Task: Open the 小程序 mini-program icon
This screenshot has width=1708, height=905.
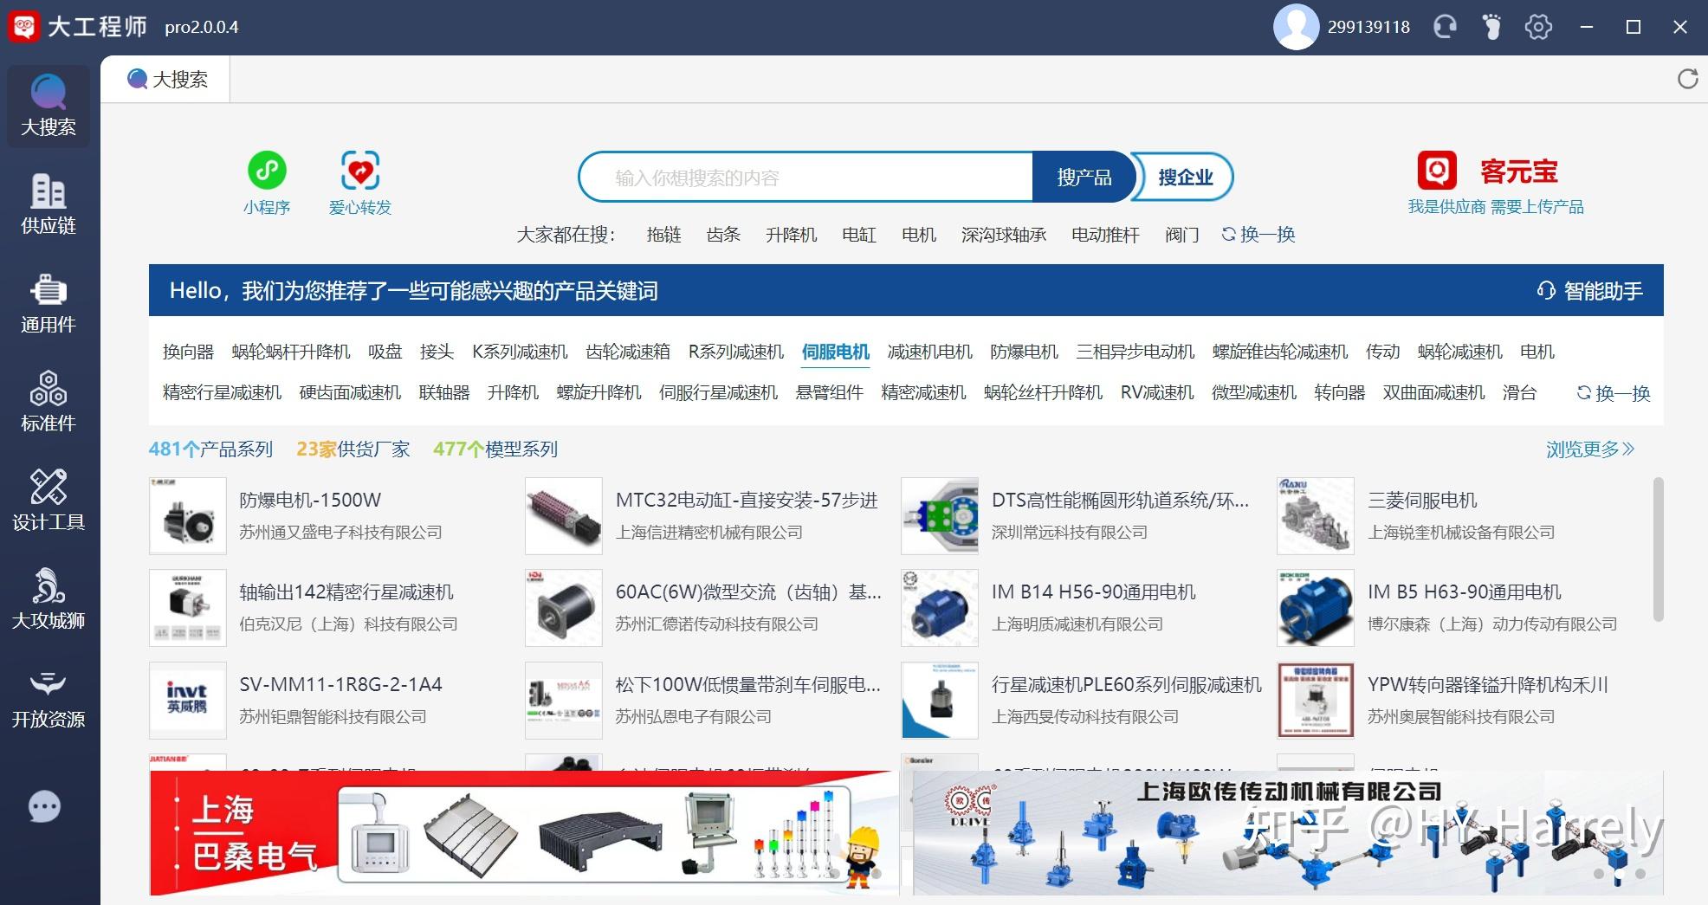Action: click(267, 171)
